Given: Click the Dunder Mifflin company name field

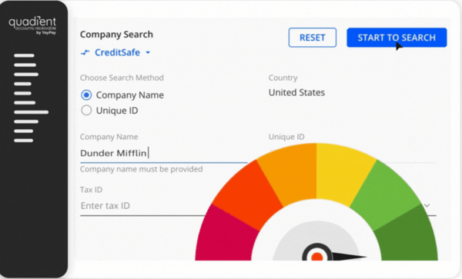Looking at the screenshot, I should pos(163,153).
